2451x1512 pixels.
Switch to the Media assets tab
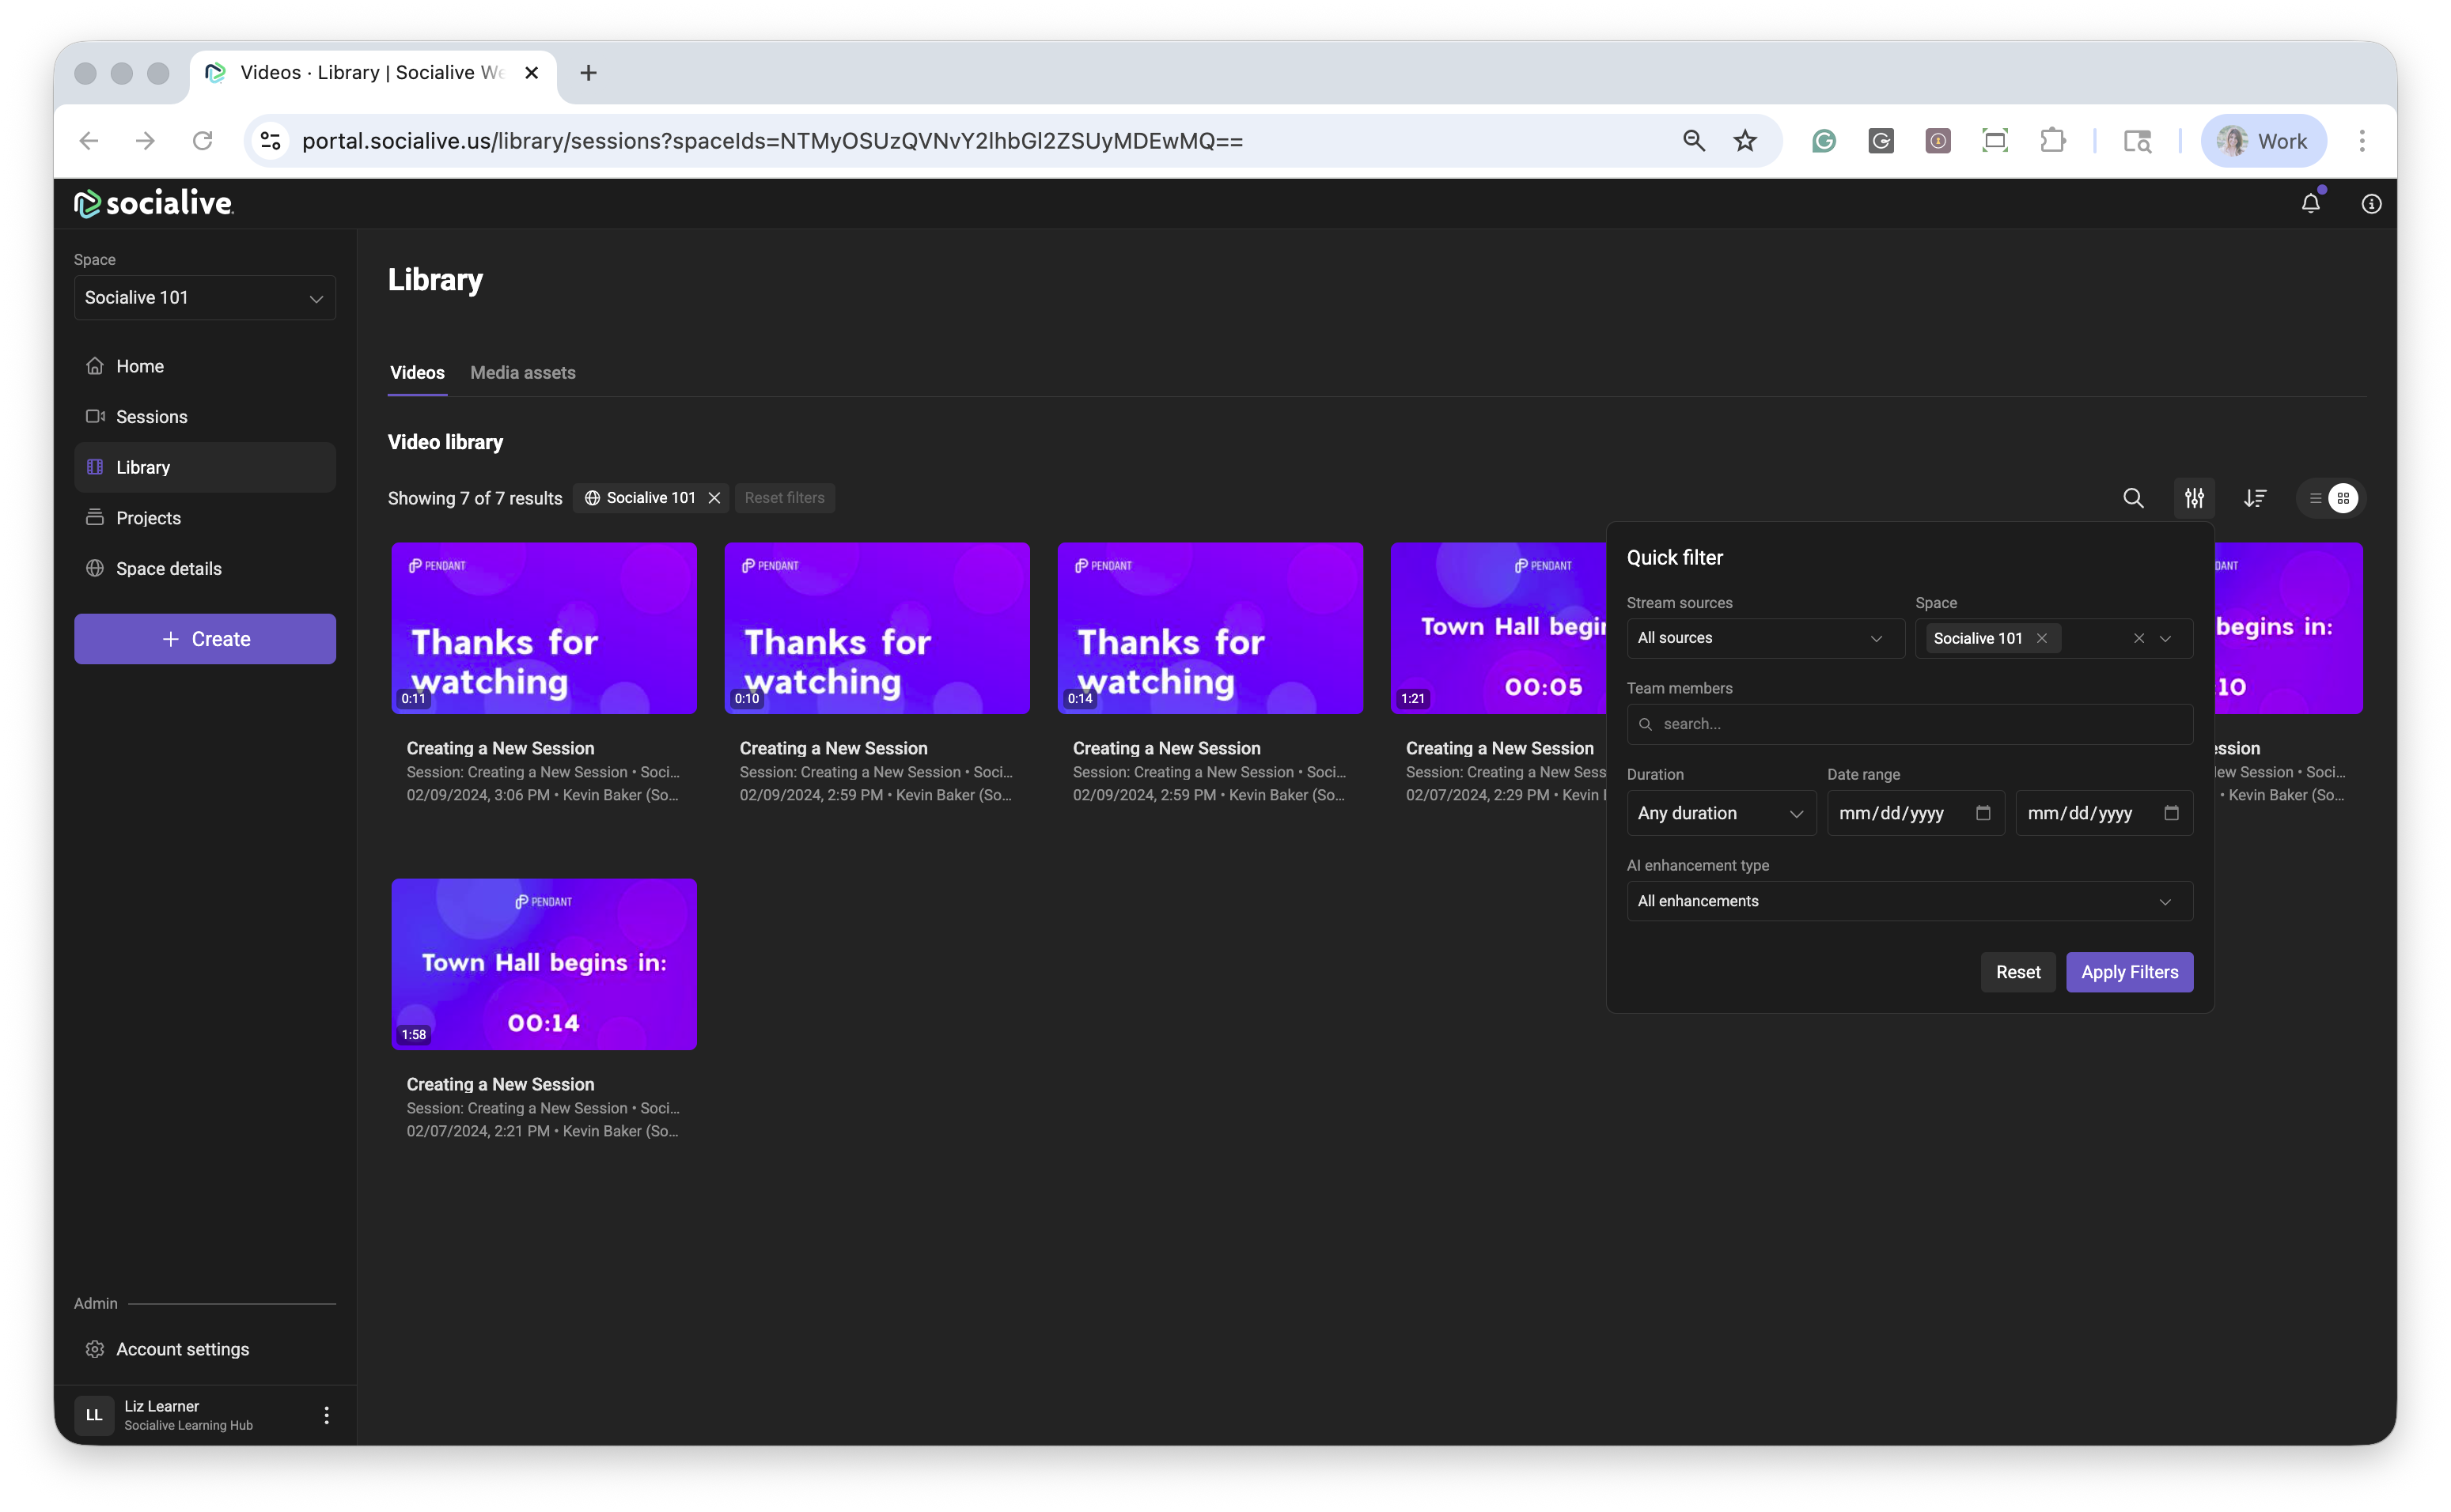[x=522, y=373]
